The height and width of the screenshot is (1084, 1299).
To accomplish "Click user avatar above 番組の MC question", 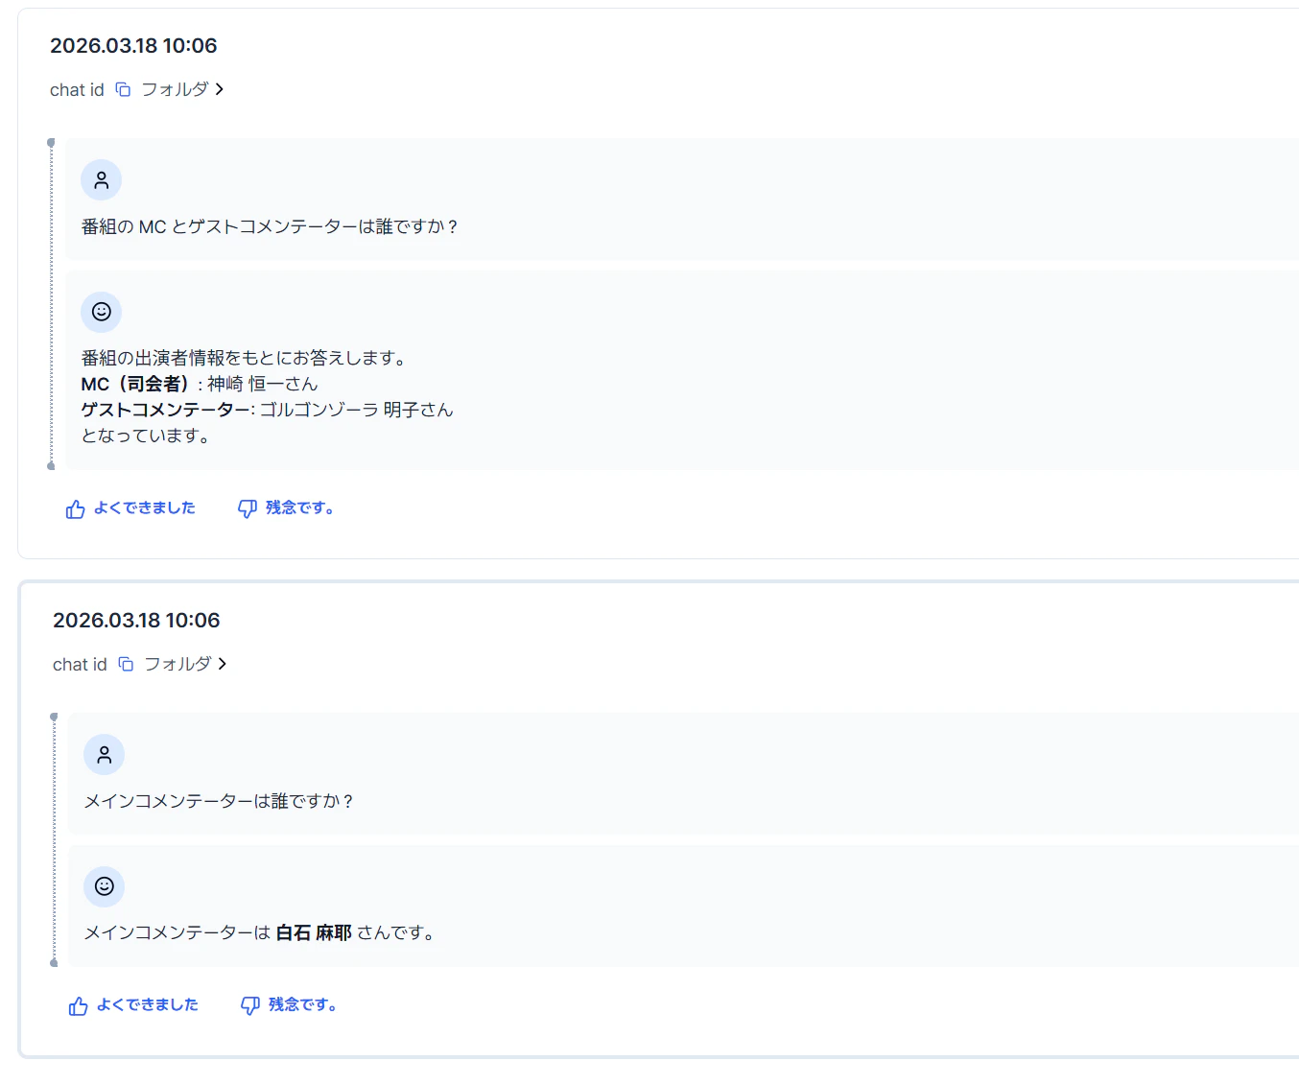I will tap(101, 179).
